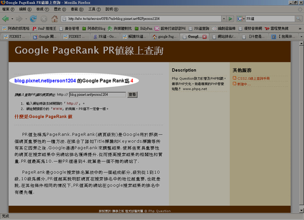The width and height of the screenshot is (304, 220).
Task: Switch to the 【什麼是... tab
Action: click(x=254, y=36)
